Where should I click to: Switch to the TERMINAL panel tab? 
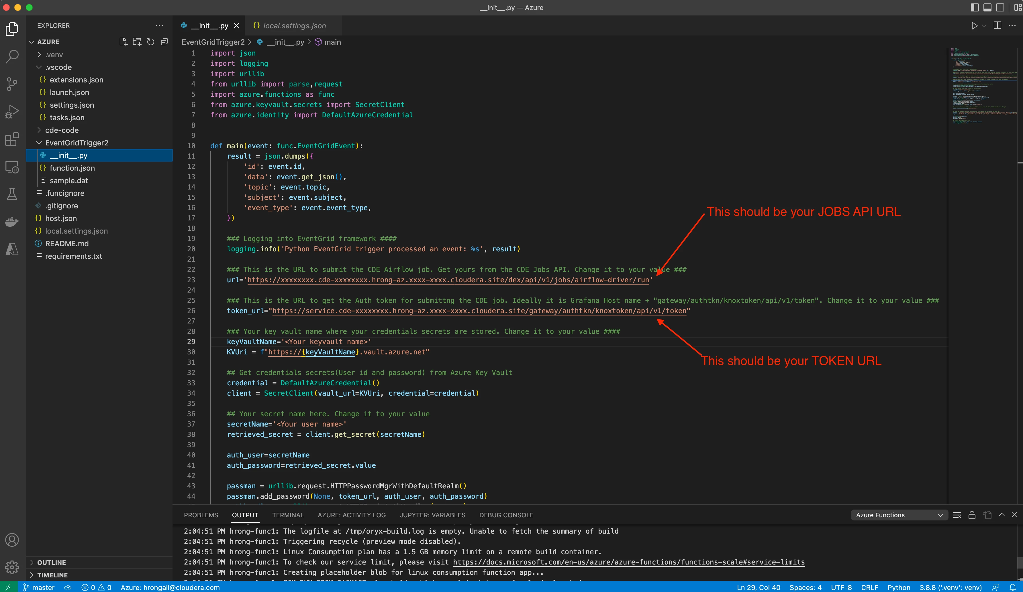coord(288,515)
